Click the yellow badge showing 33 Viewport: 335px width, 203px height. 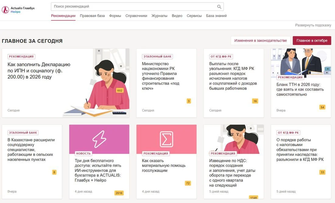(x=323, y=172)
